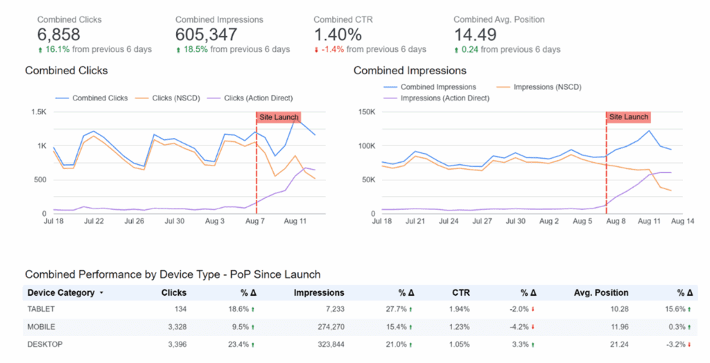Click the green up arrow beside 18.5% impressions change
The height and width of the screenshot is (363, 710).
pos(178,50)
